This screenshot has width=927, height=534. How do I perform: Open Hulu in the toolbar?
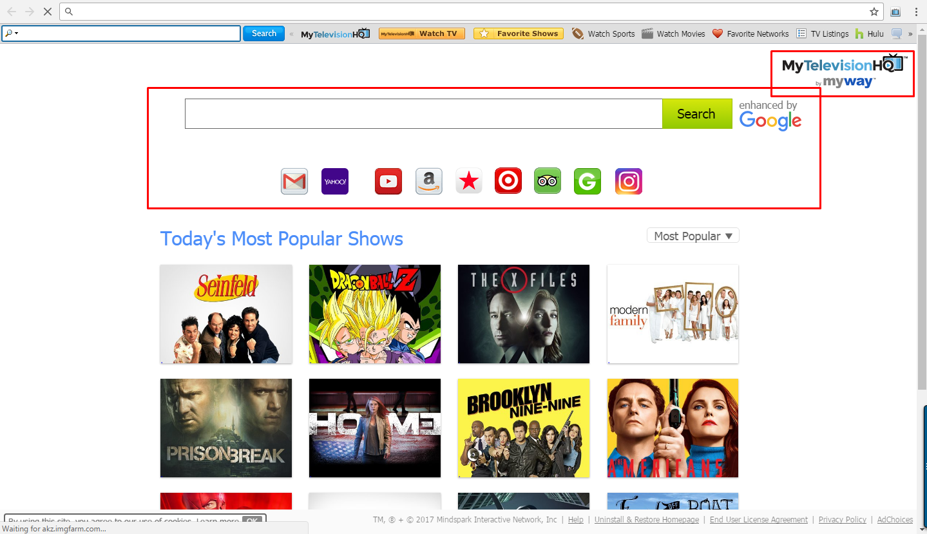(870, 33)
